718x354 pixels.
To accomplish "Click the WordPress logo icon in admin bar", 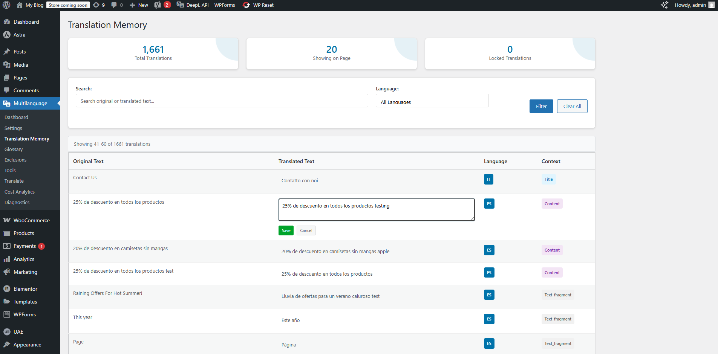I will coord(6,5).
